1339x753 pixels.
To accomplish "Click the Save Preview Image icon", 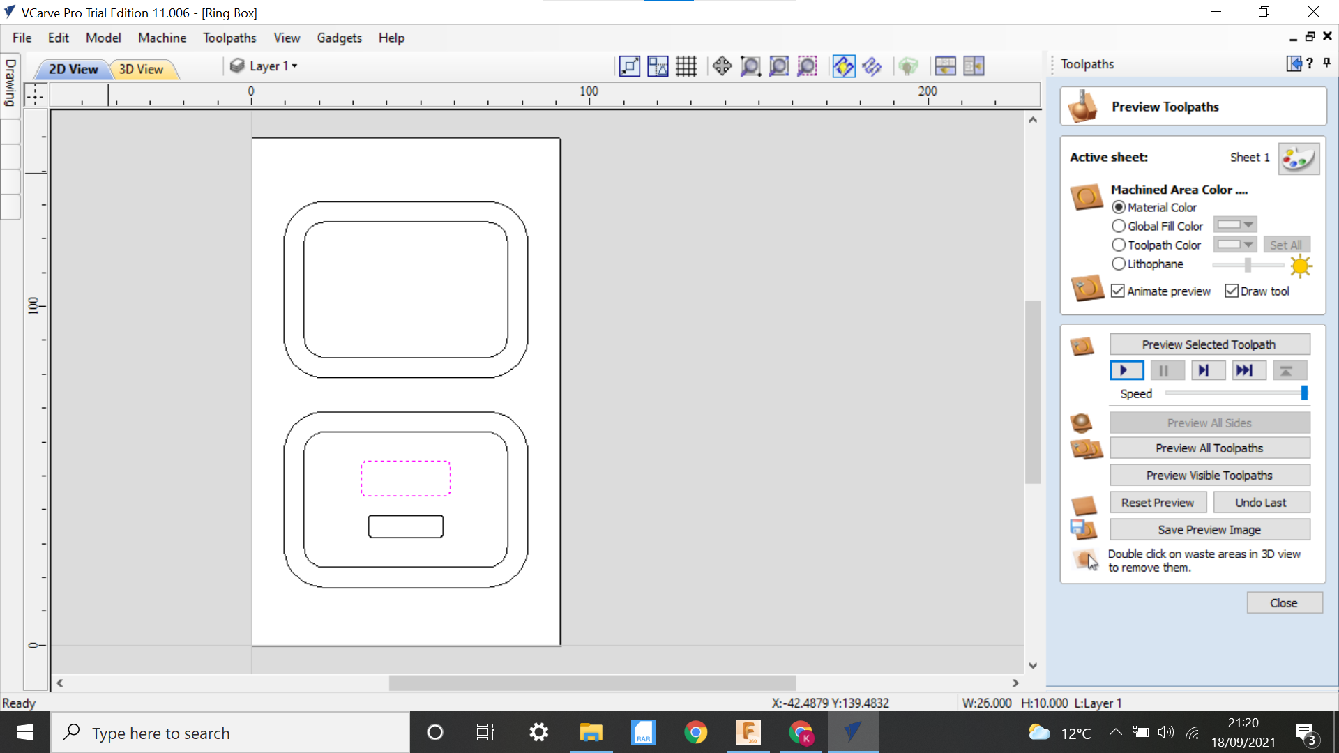I will (x=1086, y=528).
